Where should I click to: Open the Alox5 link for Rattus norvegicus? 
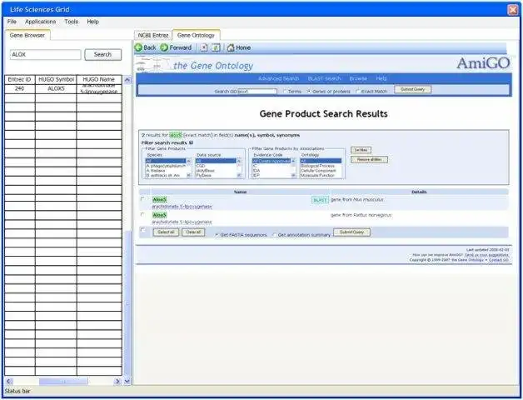(159, 215)
